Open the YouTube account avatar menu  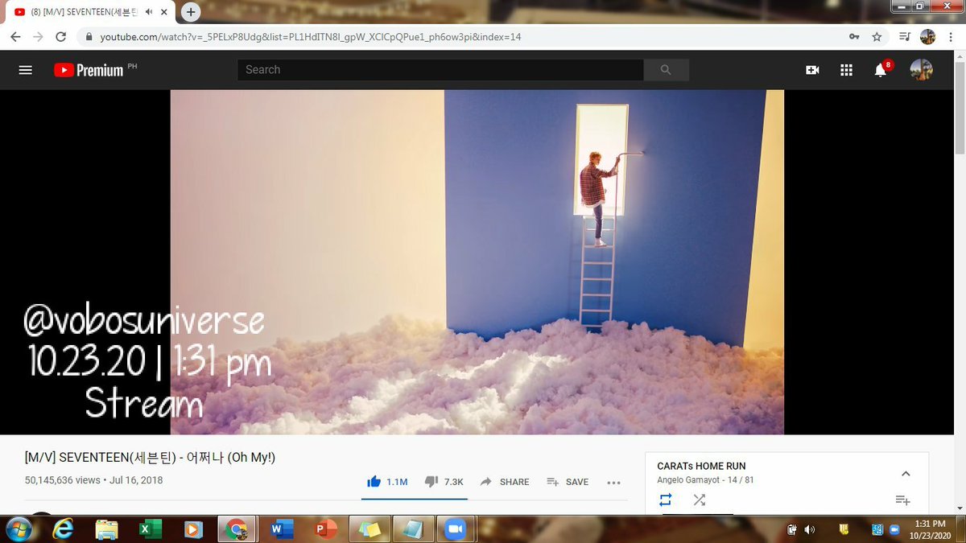tap(921, 70)
